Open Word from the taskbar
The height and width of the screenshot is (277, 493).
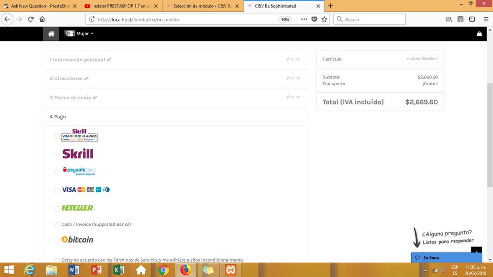pyautogui.click(x=74, y=270)
